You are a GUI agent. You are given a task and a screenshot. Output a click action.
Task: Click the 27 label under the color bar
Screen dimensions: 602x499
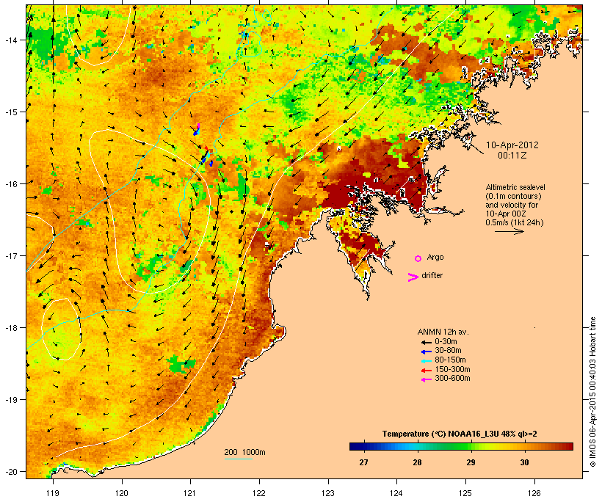[363, 462]
